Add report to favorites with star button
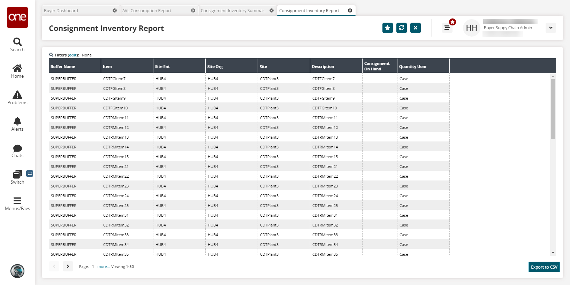This screenshot has width=570, height=285. [387, 28]
